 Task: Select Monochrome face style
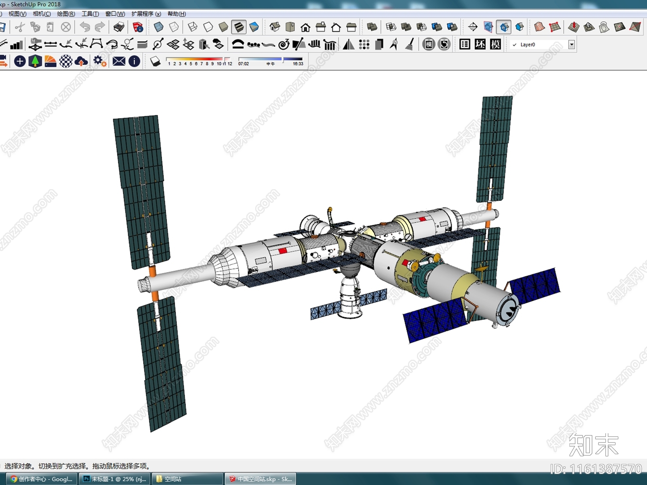click(x=254, y=27)
